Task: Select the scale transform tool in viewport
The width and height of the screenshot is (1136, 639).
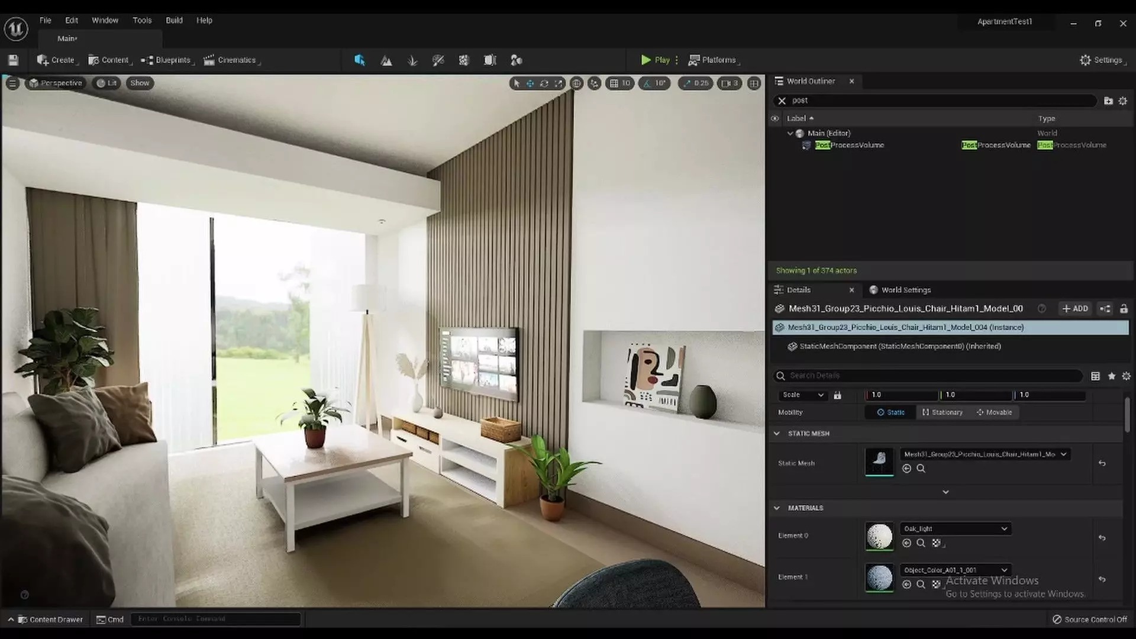Action: (x=558, y=83)
